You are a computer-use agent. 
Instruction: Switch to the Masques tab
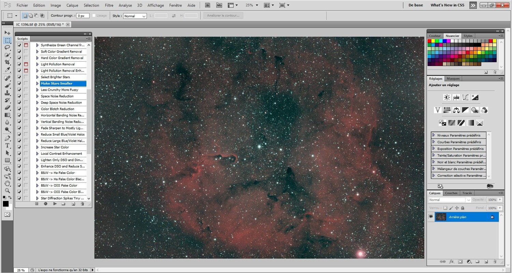click(453, 78)
